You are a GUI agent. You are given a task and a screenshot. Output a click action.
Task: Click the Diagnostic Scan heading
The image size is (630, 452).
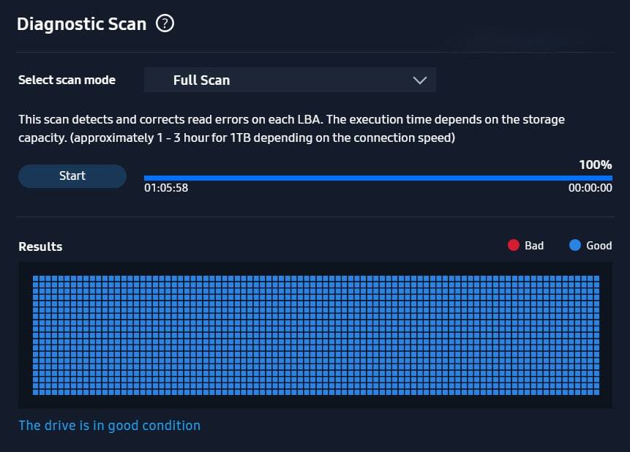(81, 24)
